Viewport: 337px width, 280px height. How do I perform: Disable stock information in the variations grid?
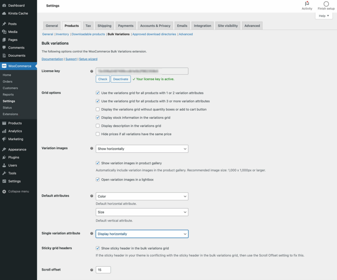tap(97, 118)
